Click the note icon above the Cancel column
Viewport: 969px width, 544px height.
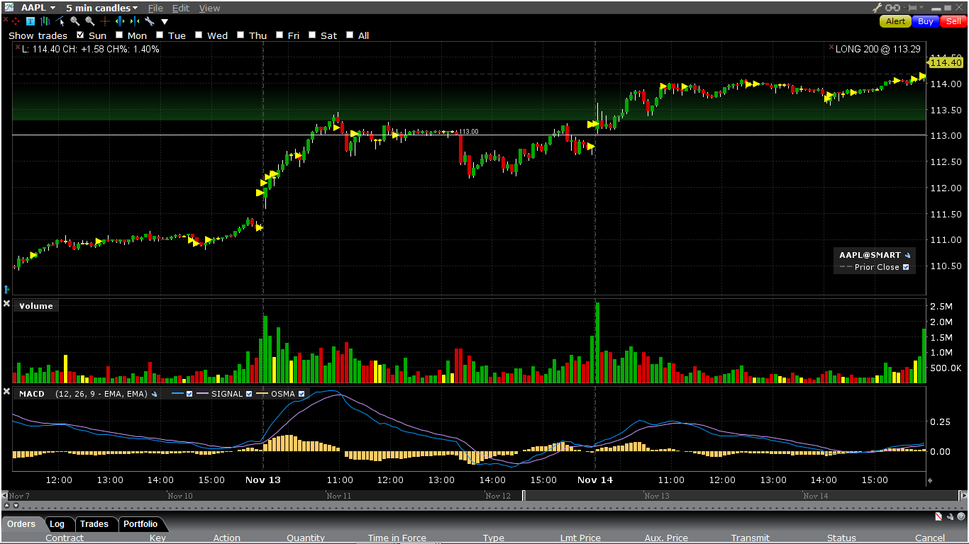click(938, 517)
